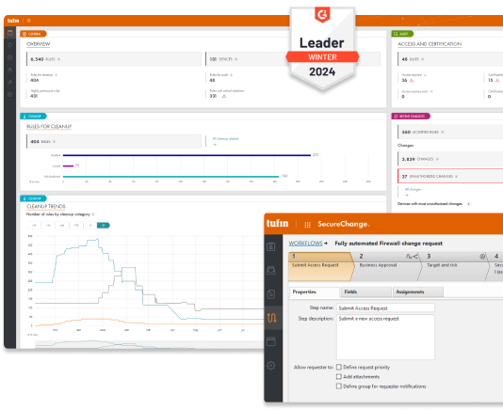Select the highlighted teal time range button in Cleanup Trends
The height and width of the screenshot is (410, 503).
[104, 225]
